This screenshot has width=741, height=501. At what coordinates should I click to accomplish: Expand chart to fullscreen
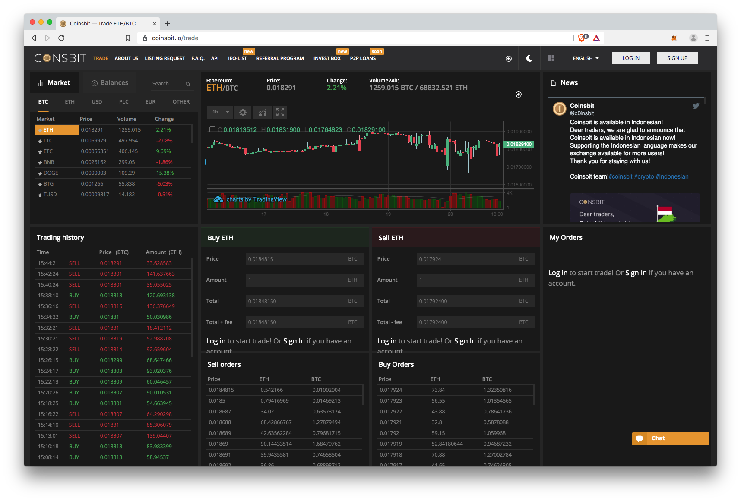coord(280,112)
